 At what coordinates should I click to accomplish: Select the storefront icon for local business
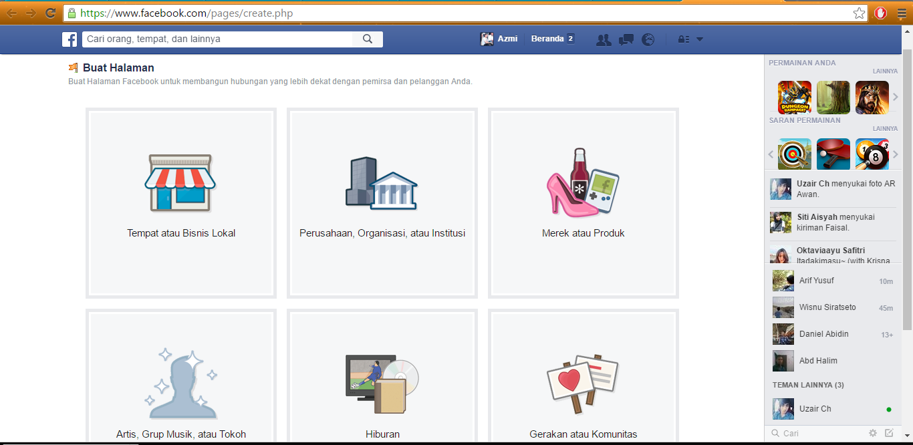tap(180, 184)
